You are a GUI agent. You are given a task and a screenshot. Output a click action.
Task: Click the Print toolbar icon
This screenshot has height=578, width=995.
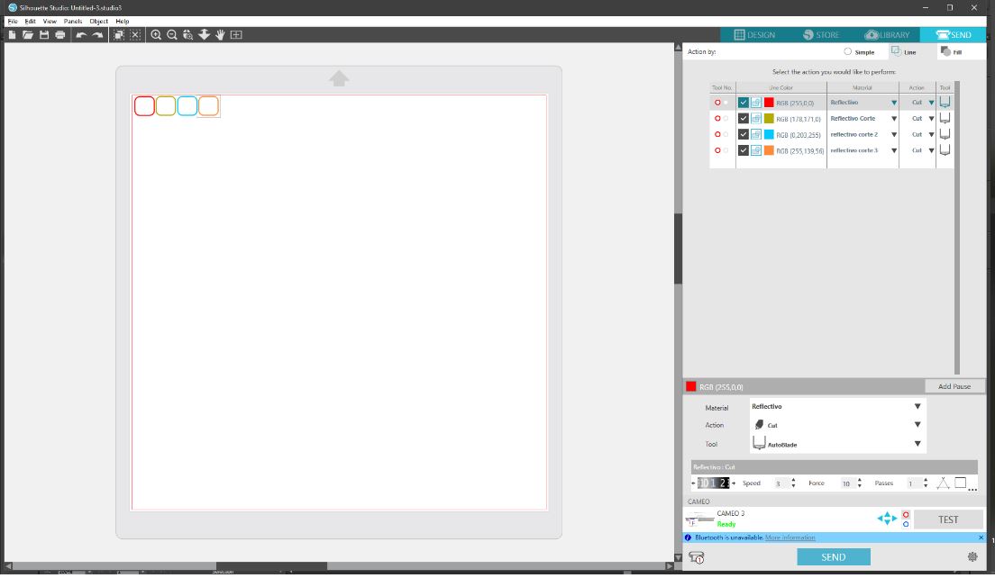tap(60, 35)
